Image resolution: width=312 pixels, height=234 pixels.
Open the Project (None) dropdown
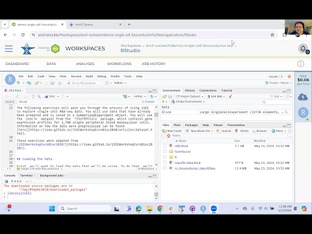278,83
